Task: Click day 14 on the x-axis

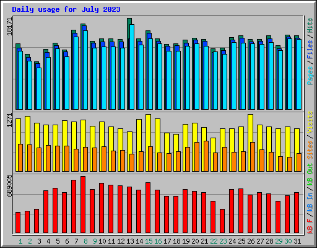Action: (139, 241)
